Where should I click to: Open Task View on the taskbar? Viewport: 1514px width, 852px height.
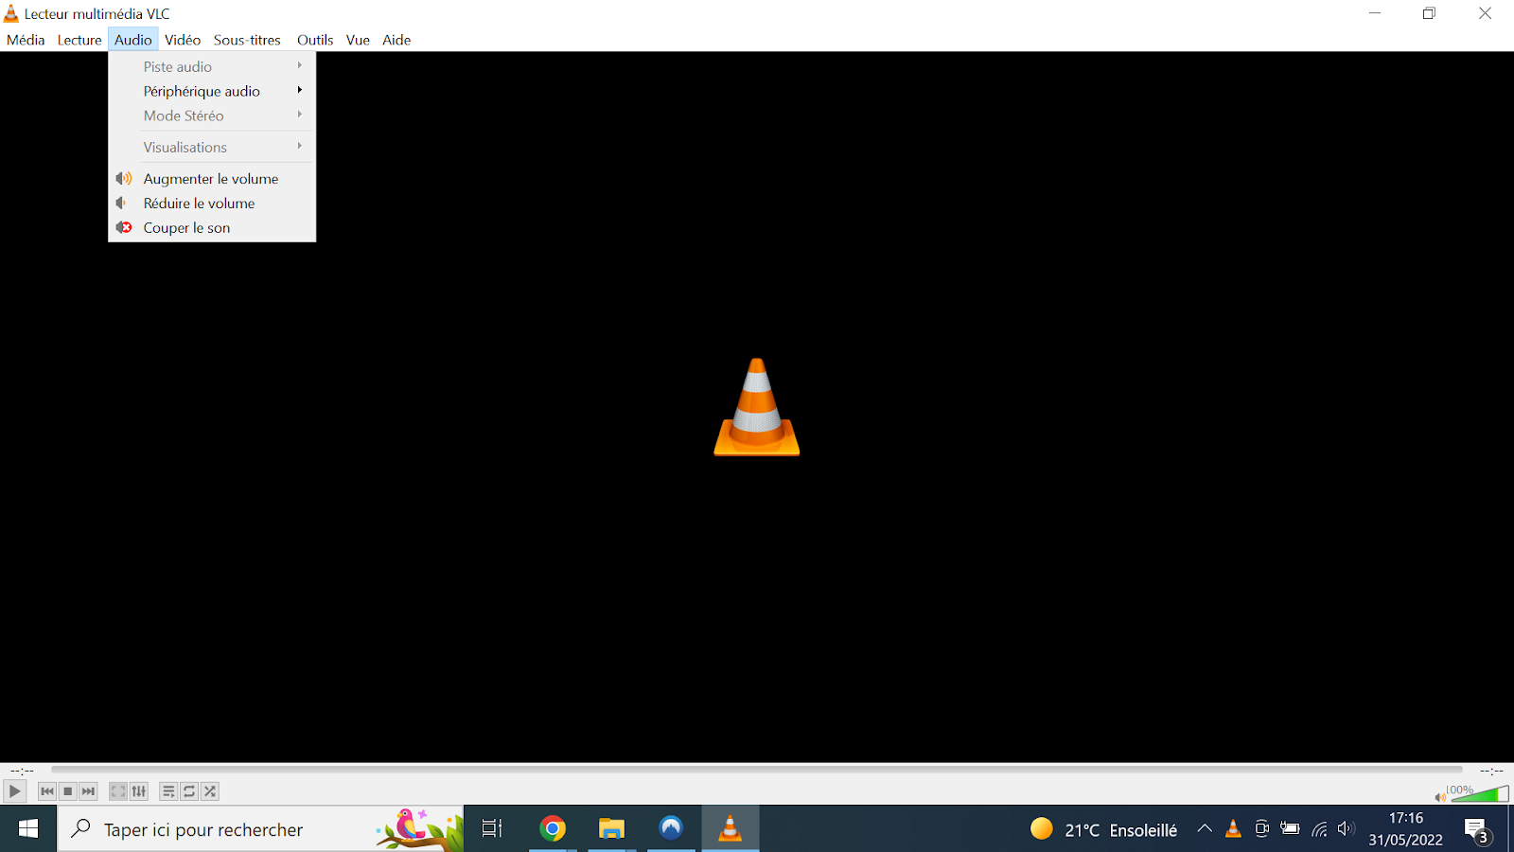(x=492, y=829)
